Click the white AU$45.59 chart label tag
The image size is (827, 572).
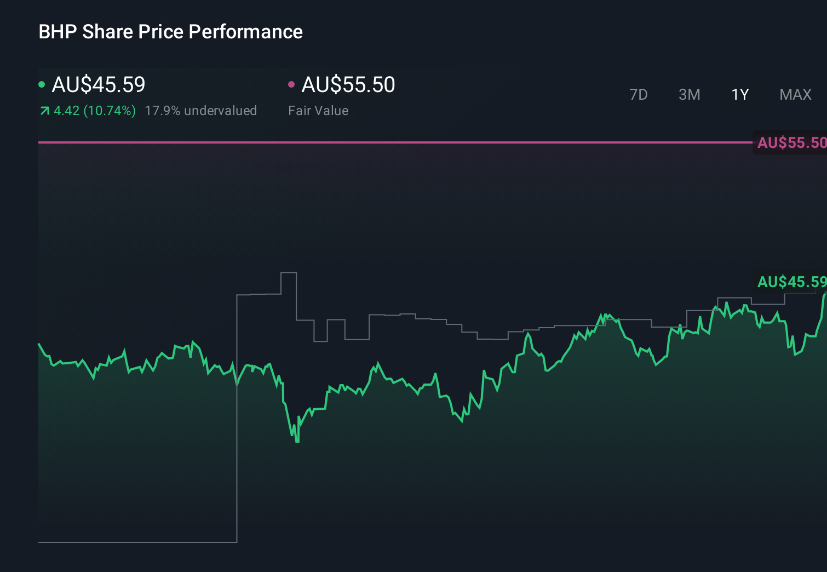[x=791, y=283]
